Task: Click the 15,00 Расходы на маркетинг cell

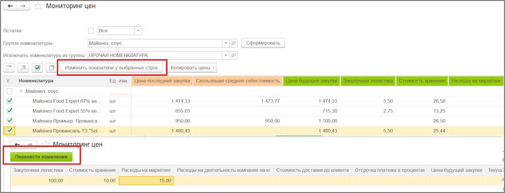Action: point(146,181)
